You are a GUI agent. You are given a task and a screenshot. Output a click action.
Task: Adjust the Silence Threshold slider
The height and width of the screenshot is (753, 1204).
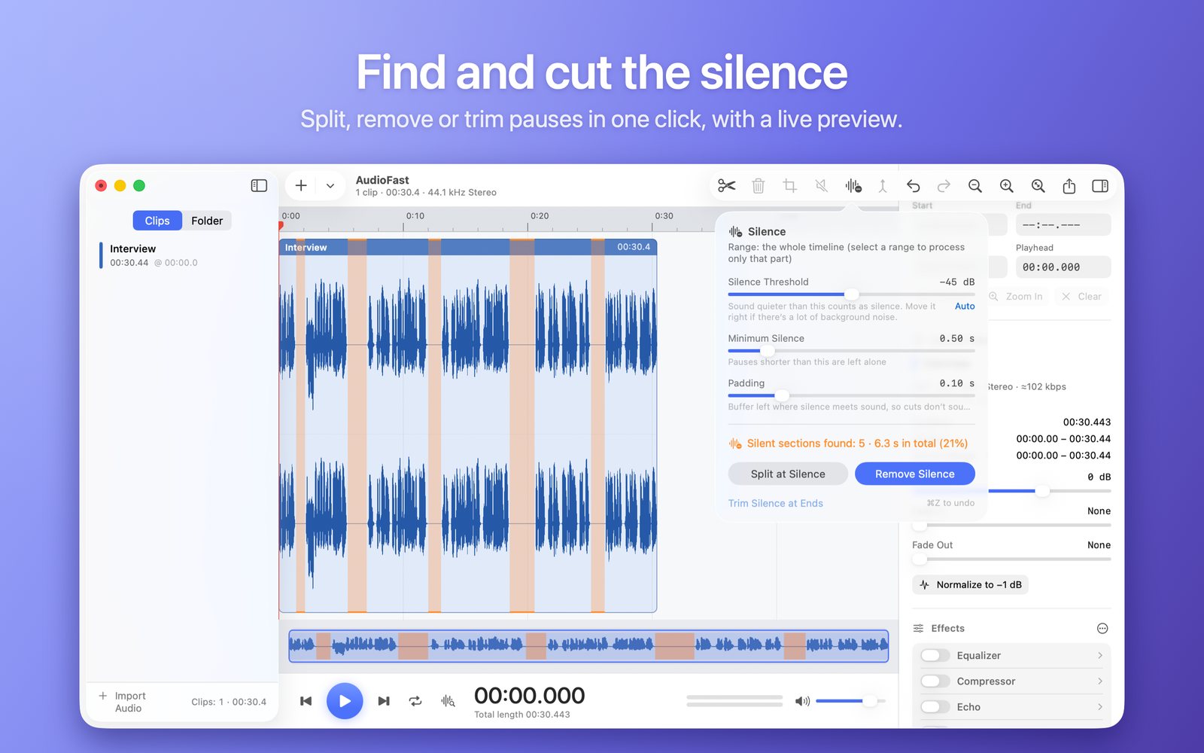(x=851, y=294)
